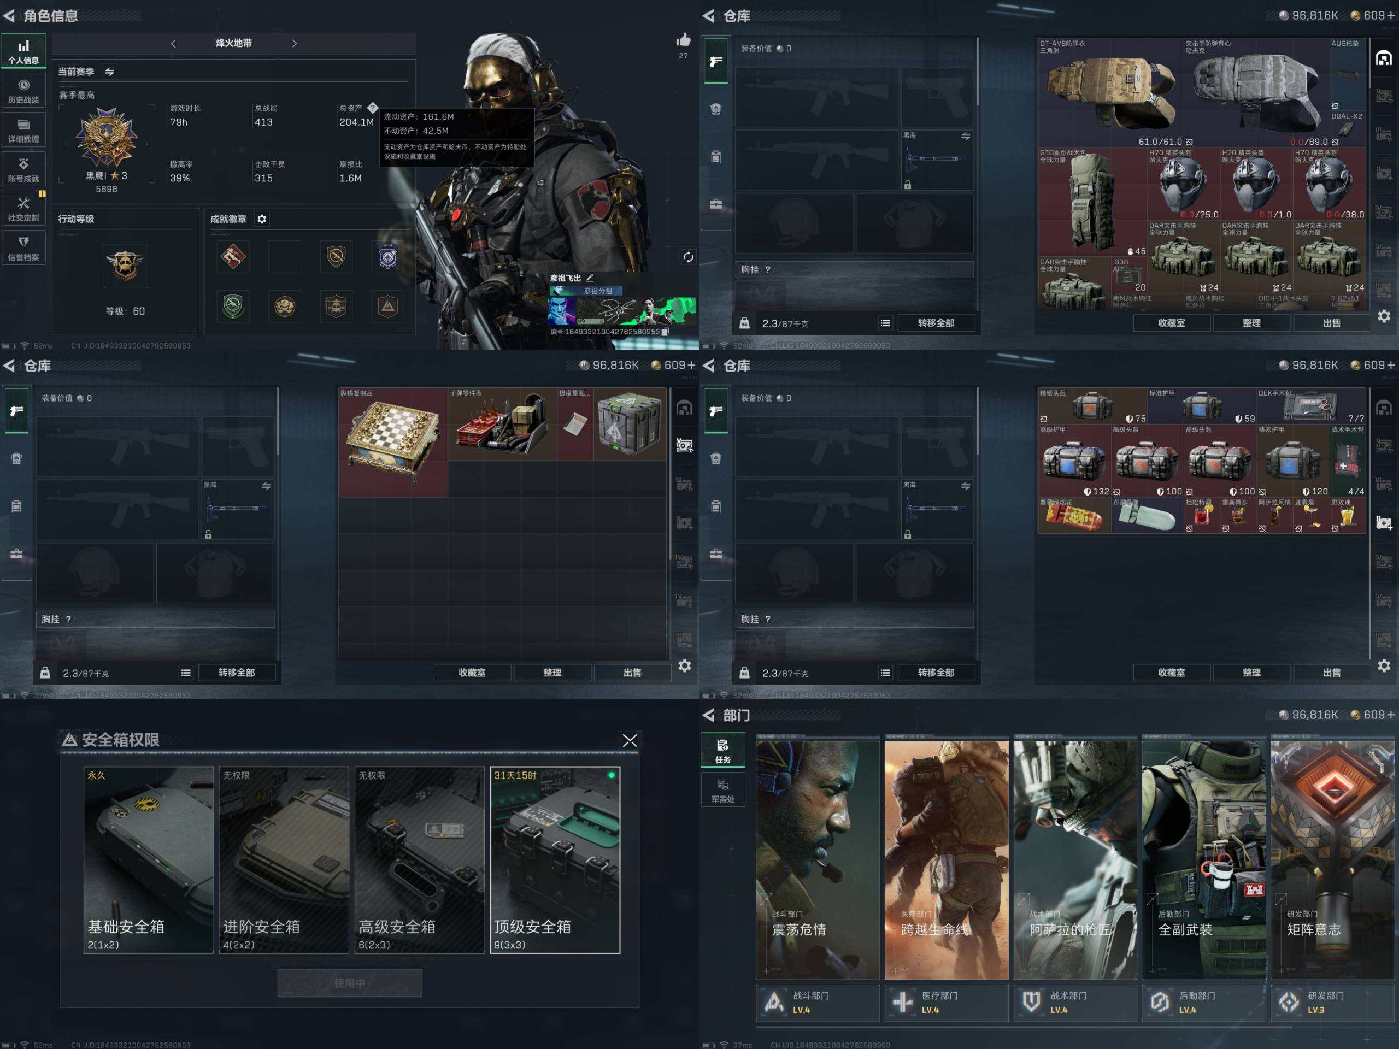Click the 战斗部门 LV.4 emblem icon
This screenshot has width=1399, height=1049.
pyautogui.click(x=774, y=1001)
